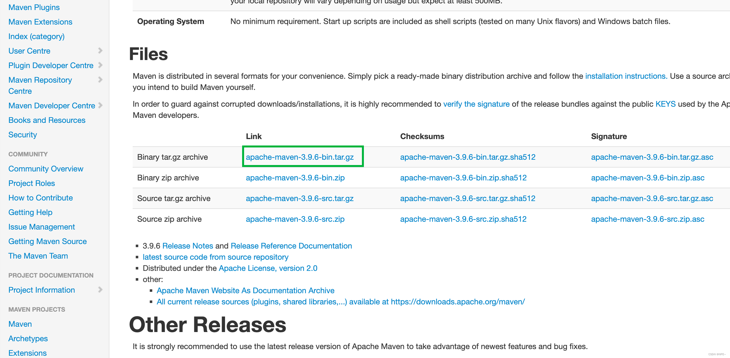Open Index (category) sidebar link
This screenshot has height=358, width=730.
click(37, 37)
